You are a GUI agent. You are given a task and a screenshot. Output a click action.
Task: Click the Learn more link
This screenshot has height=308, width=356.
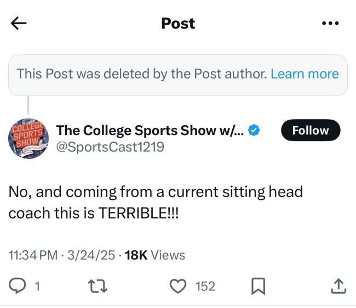[305, 74]
